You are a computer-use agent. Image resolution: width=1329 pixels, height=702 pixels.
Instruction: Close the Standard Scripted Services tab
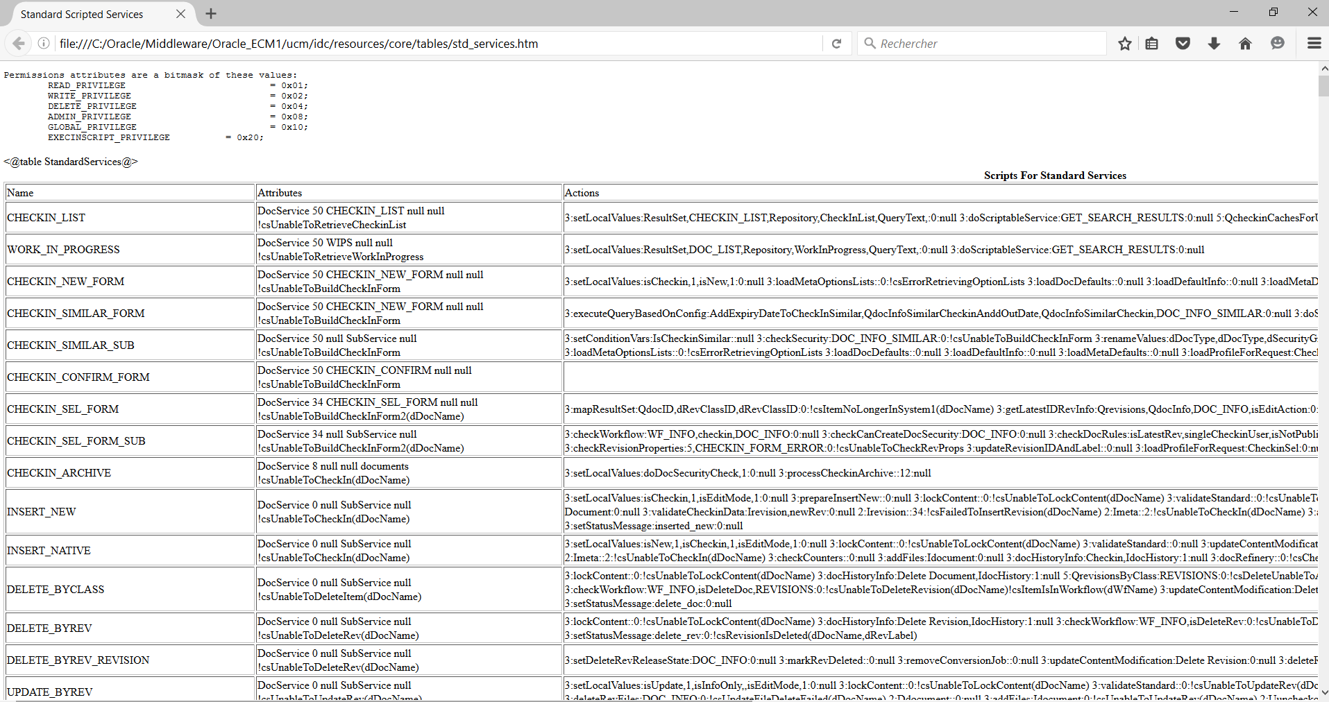180,14
